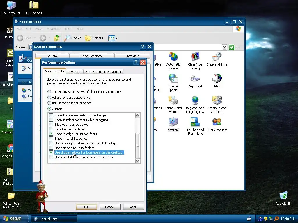Select the System control panel icon

pyautogui.click(x=173, y=124)
